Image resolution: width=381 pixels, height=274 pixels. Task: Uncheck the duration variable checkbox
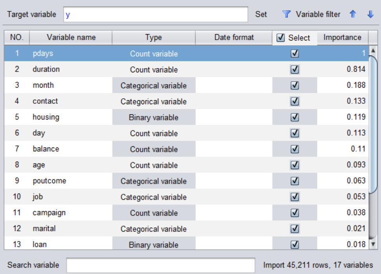pos(294,70)
